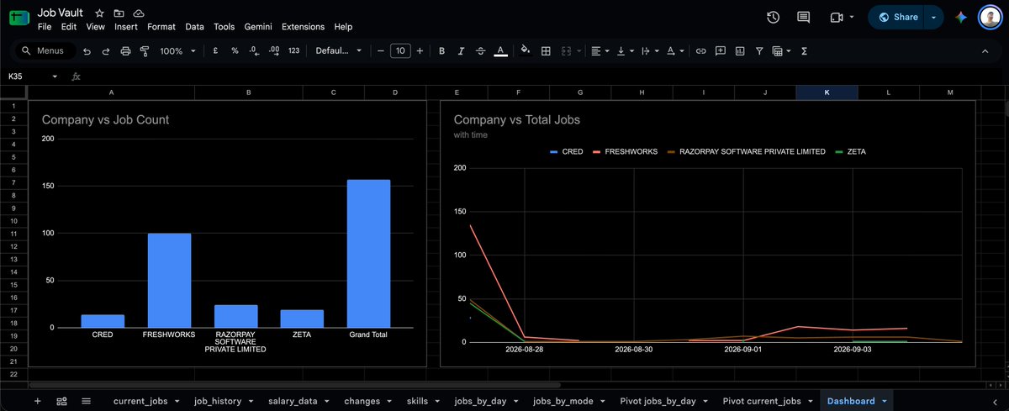Insert a chart icon in toolbar
Image resolution: width=1009 pixels, height=411 pixels.
(x=740, y=51)
